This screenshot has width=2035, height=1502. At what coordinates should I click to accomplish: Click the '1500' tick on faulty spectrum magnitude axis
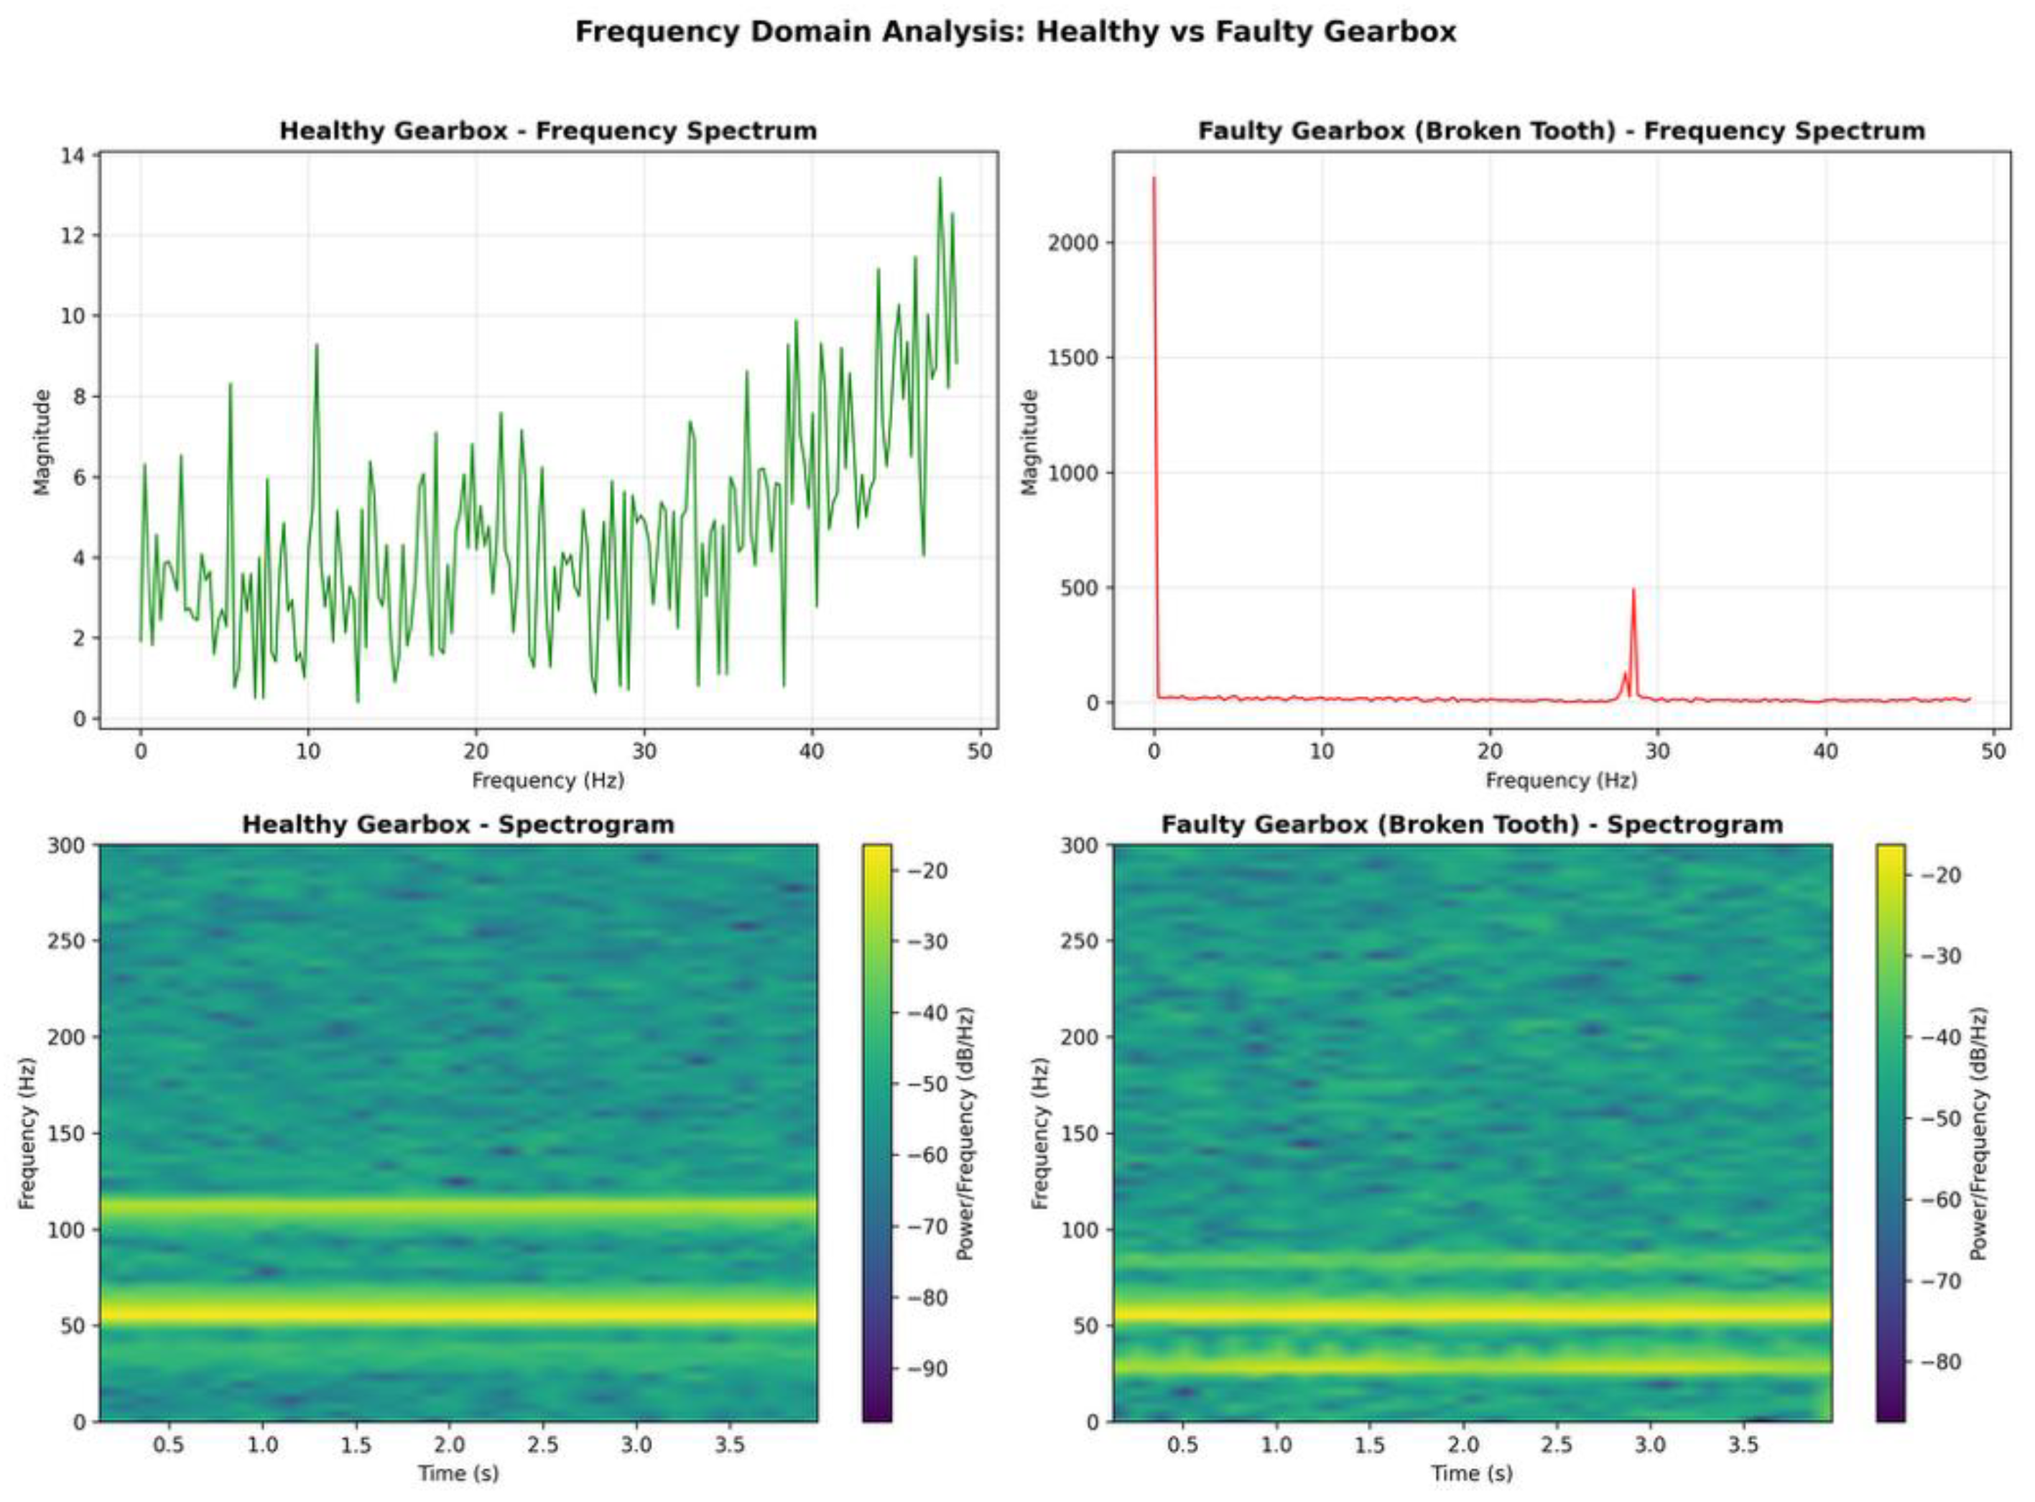pyautogui.click(x=1073, y=358)
